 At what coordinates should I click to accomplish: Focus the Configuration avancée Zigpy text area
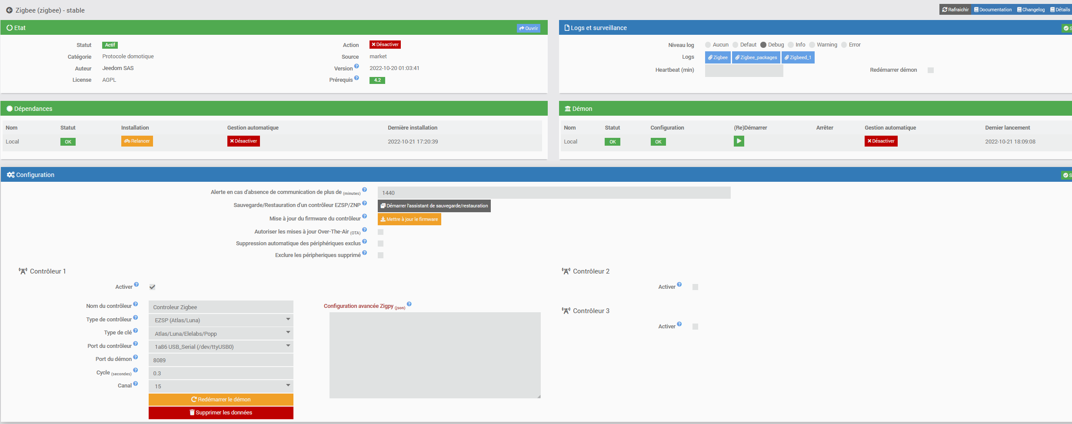435,355
